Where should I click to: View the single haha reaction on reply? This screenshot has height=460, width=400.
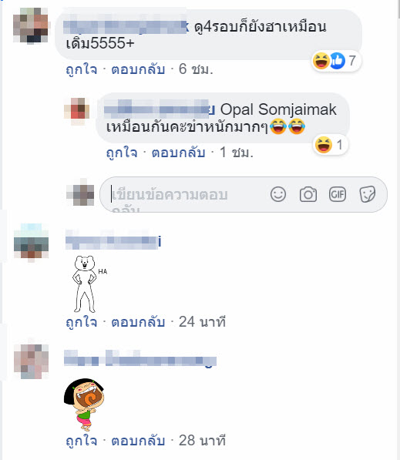click(x=330, y=145)
